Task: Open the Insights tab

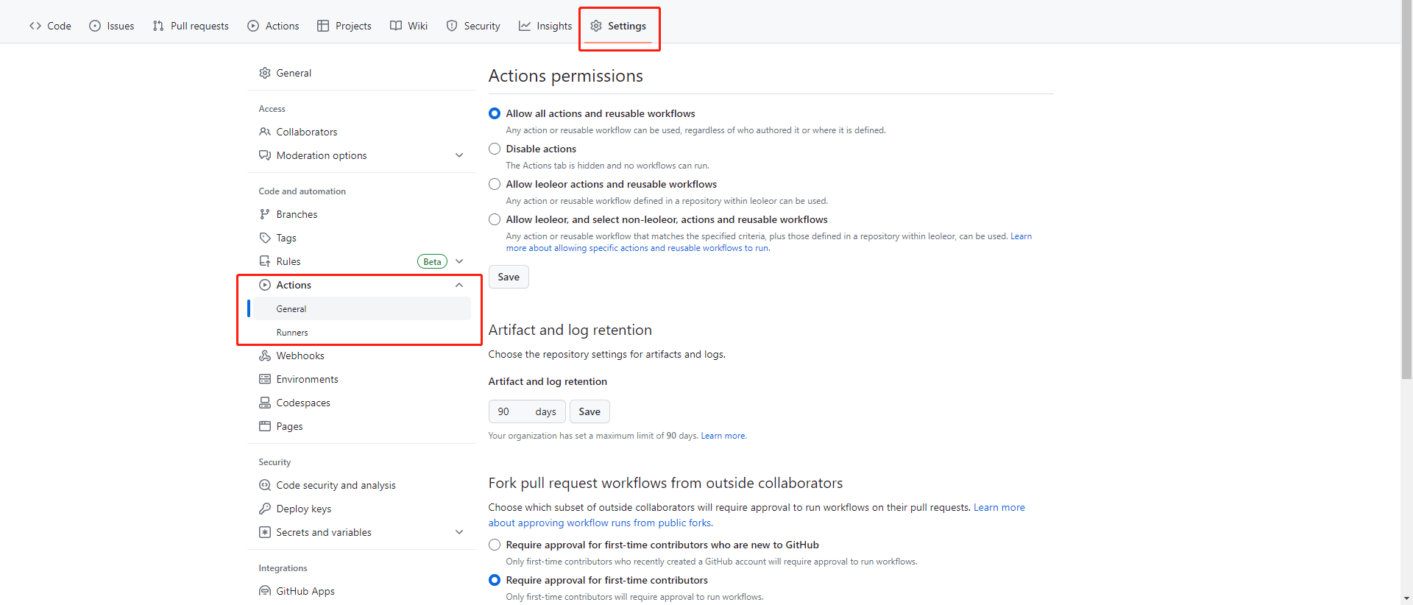Action: coord(545,26)
